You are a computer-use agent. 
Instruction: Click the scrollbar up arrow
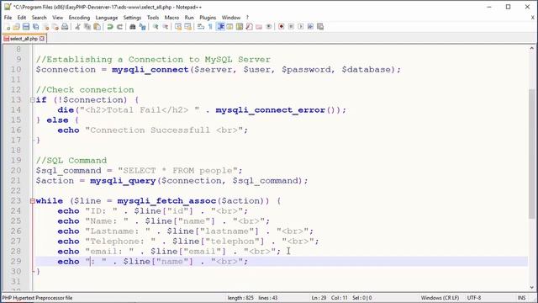pos(532,49)
